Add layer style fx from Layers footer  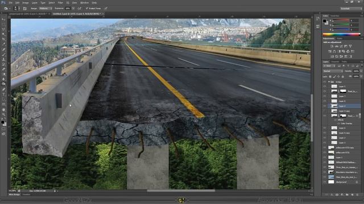pyautogui.click(x=332, y=195)
